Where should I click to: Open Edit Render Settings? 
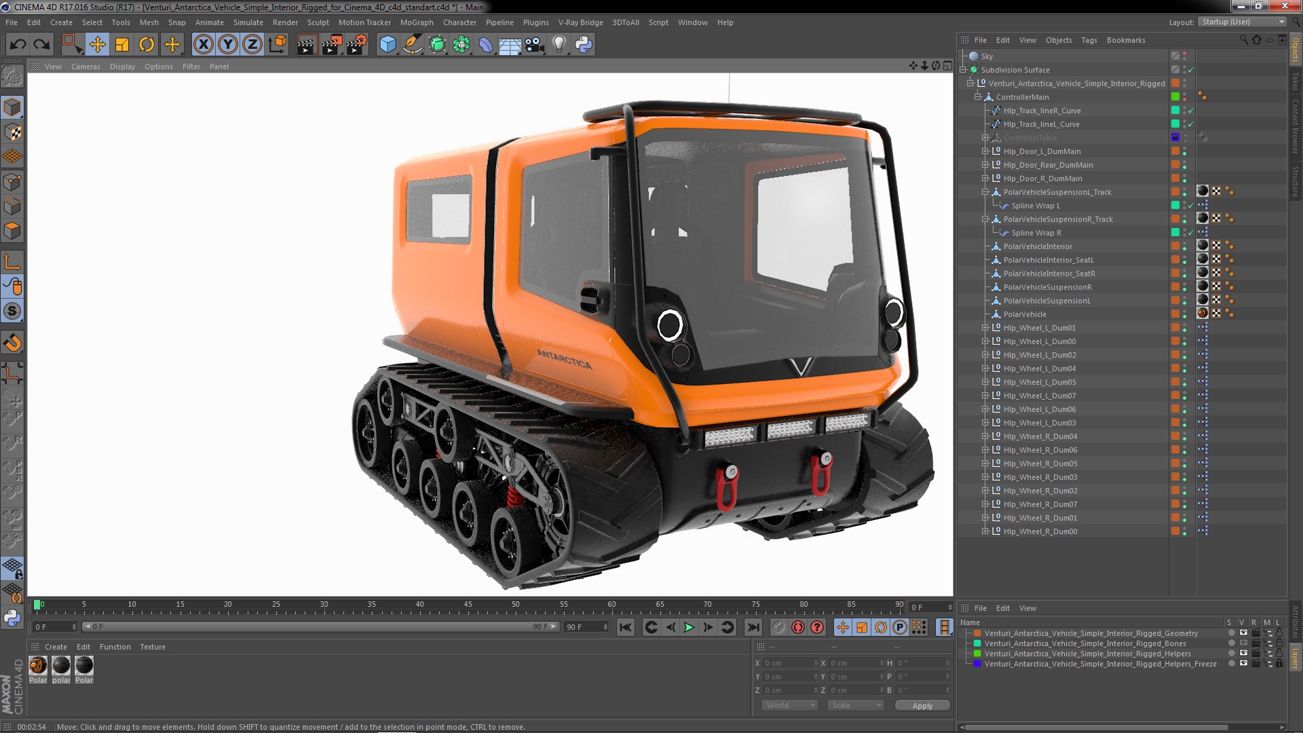(357, 45)
